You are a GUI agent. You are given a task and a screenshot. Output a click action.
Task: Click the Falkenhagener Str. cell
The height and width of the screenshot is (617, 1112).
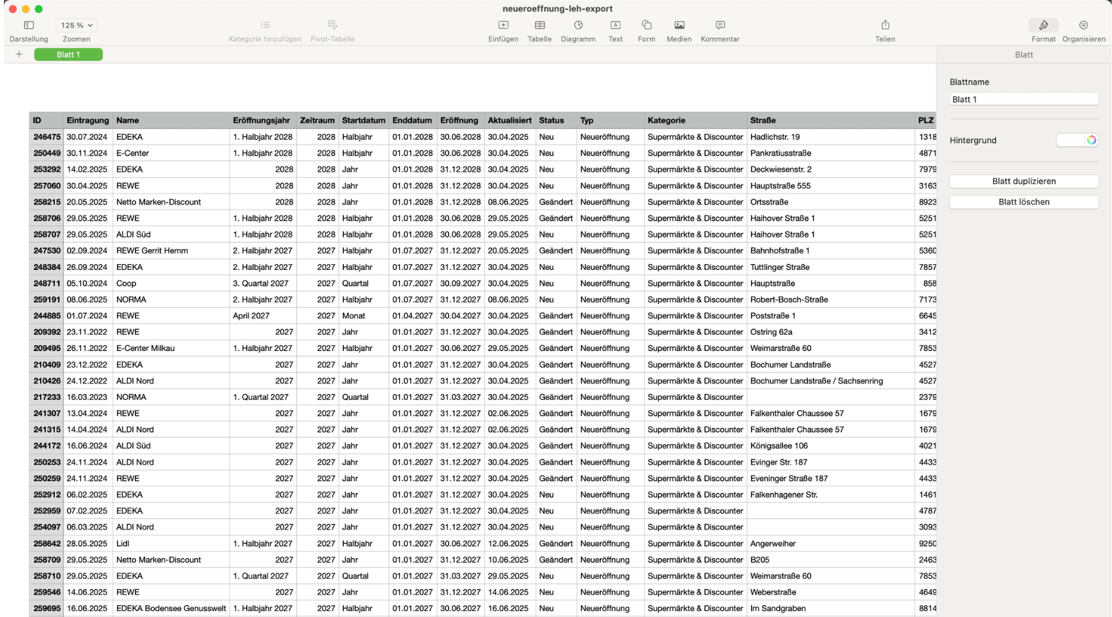pos(831,495)
